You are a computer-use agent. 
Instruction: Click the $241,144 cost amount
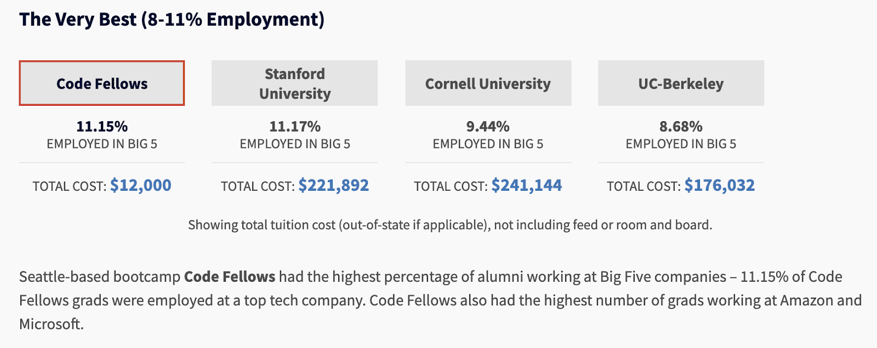tap(526, 185)
